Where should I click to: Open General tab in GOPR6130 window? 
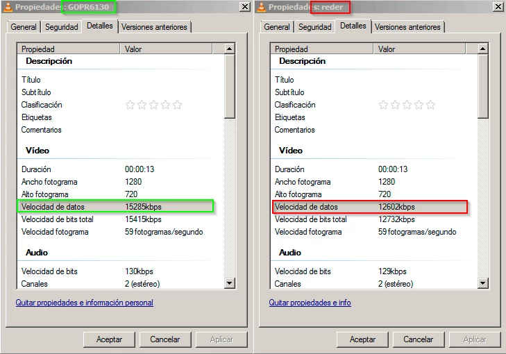pos(24,27)
